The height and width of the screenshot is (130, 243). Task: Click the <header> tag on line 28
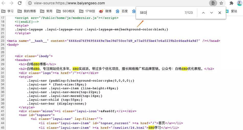[23, 60]
